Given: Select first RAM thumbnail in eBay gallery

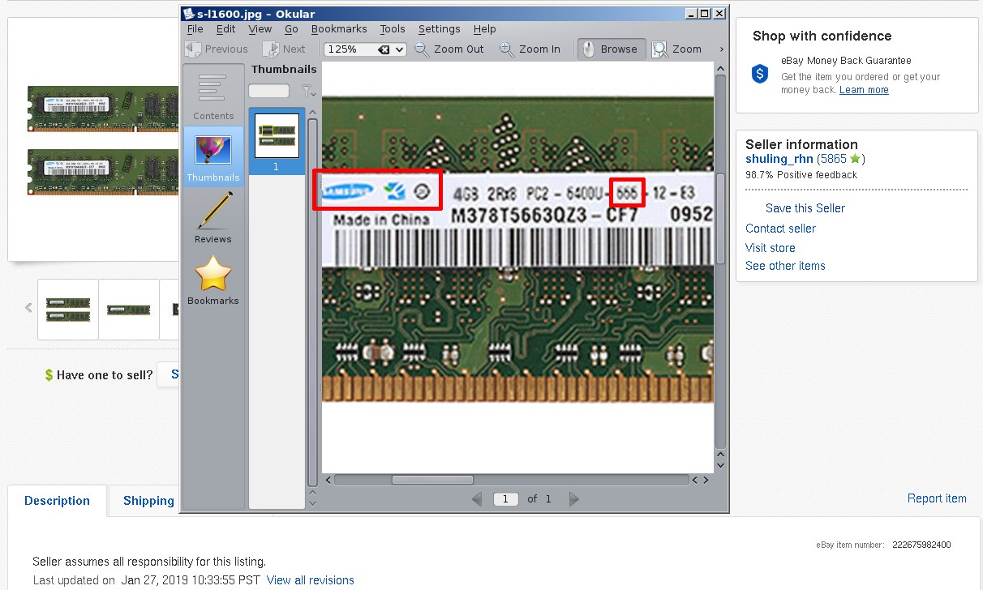Looking at the screenshot, I should [x=68, y=310].
